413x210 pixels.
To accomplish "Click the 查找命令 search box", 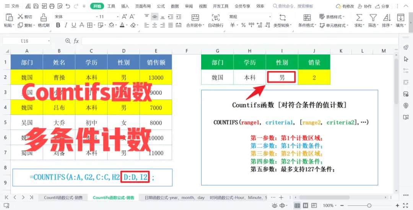I will (293, 6).
